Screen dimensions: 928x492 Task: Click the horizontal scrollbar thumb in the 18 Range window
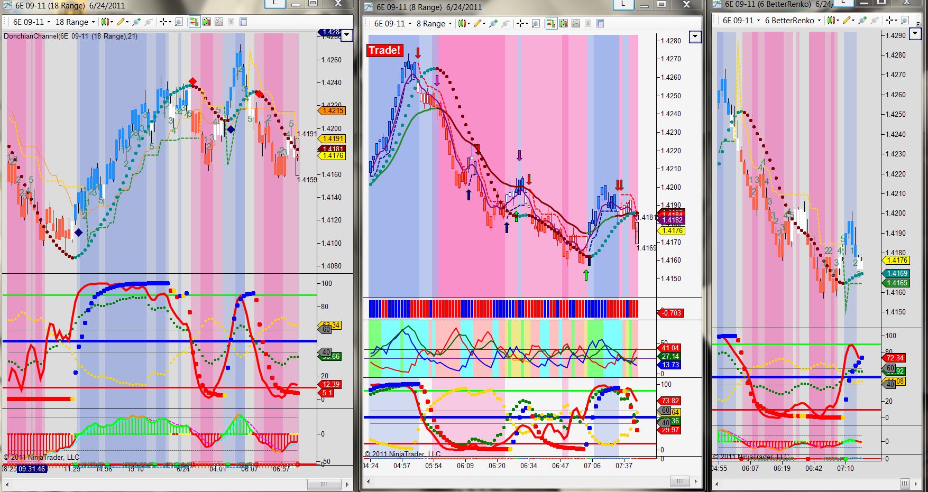click(324, 484)
